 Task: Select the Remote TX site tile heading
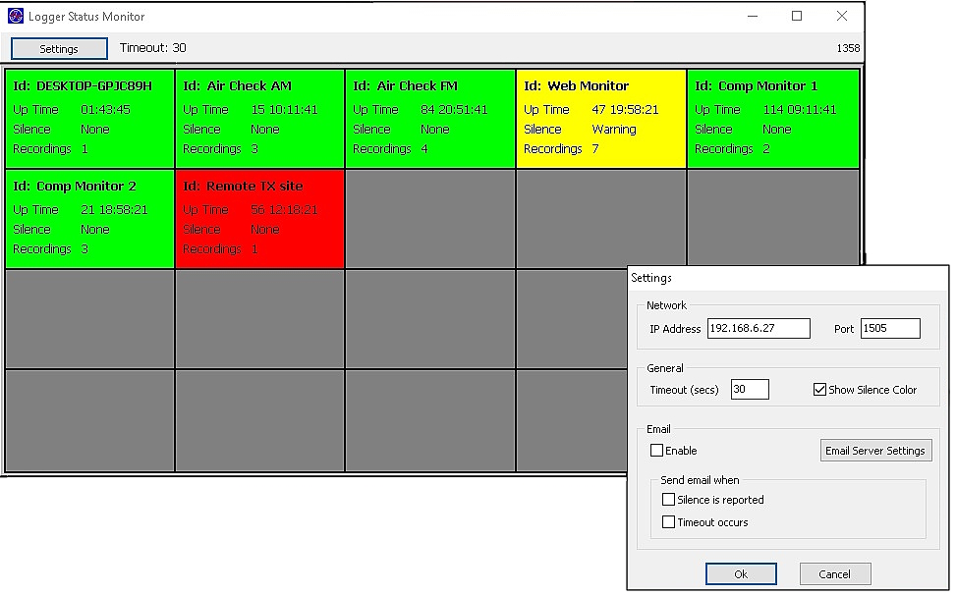243,186
